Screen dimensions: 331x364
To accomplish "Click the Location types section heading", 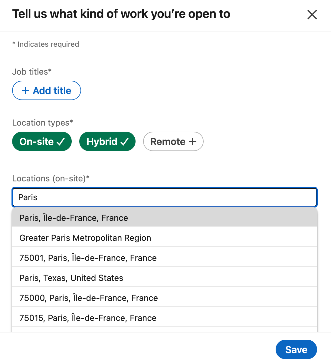I will click(42, 123).
